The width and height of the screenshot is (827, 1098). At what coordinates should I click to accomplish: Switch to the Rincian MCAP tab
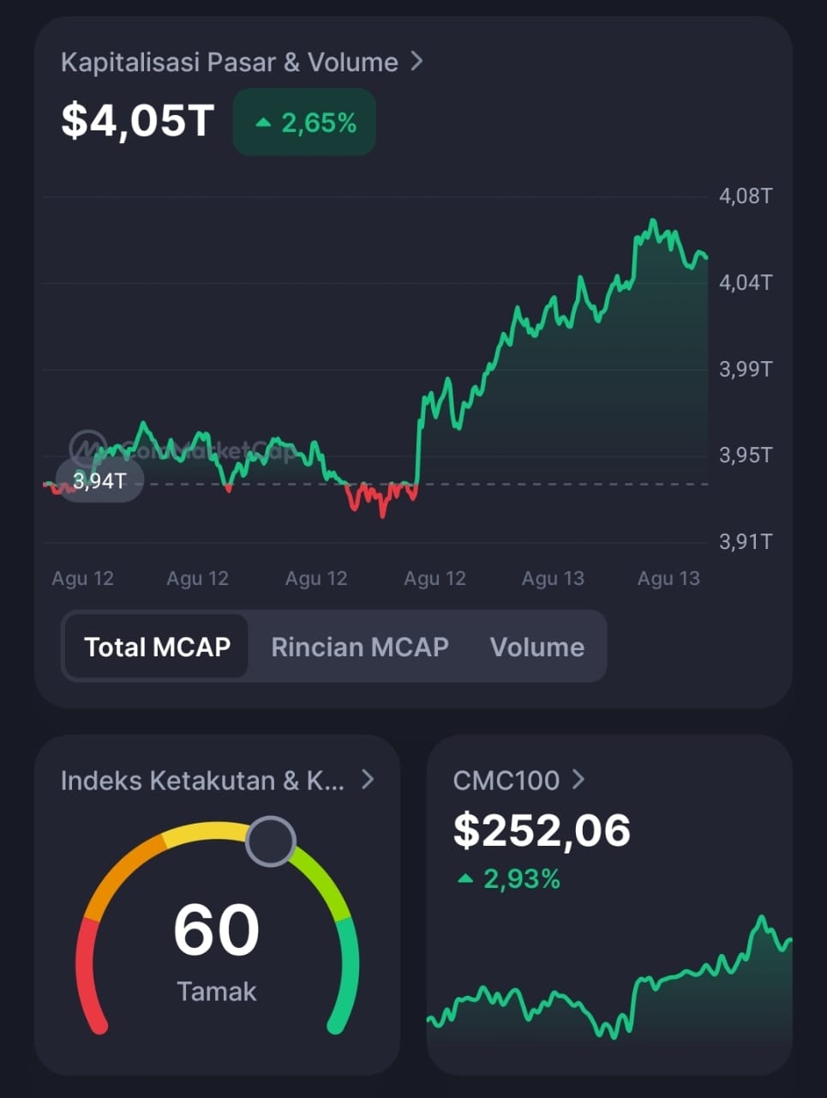[x=360, y=647]
